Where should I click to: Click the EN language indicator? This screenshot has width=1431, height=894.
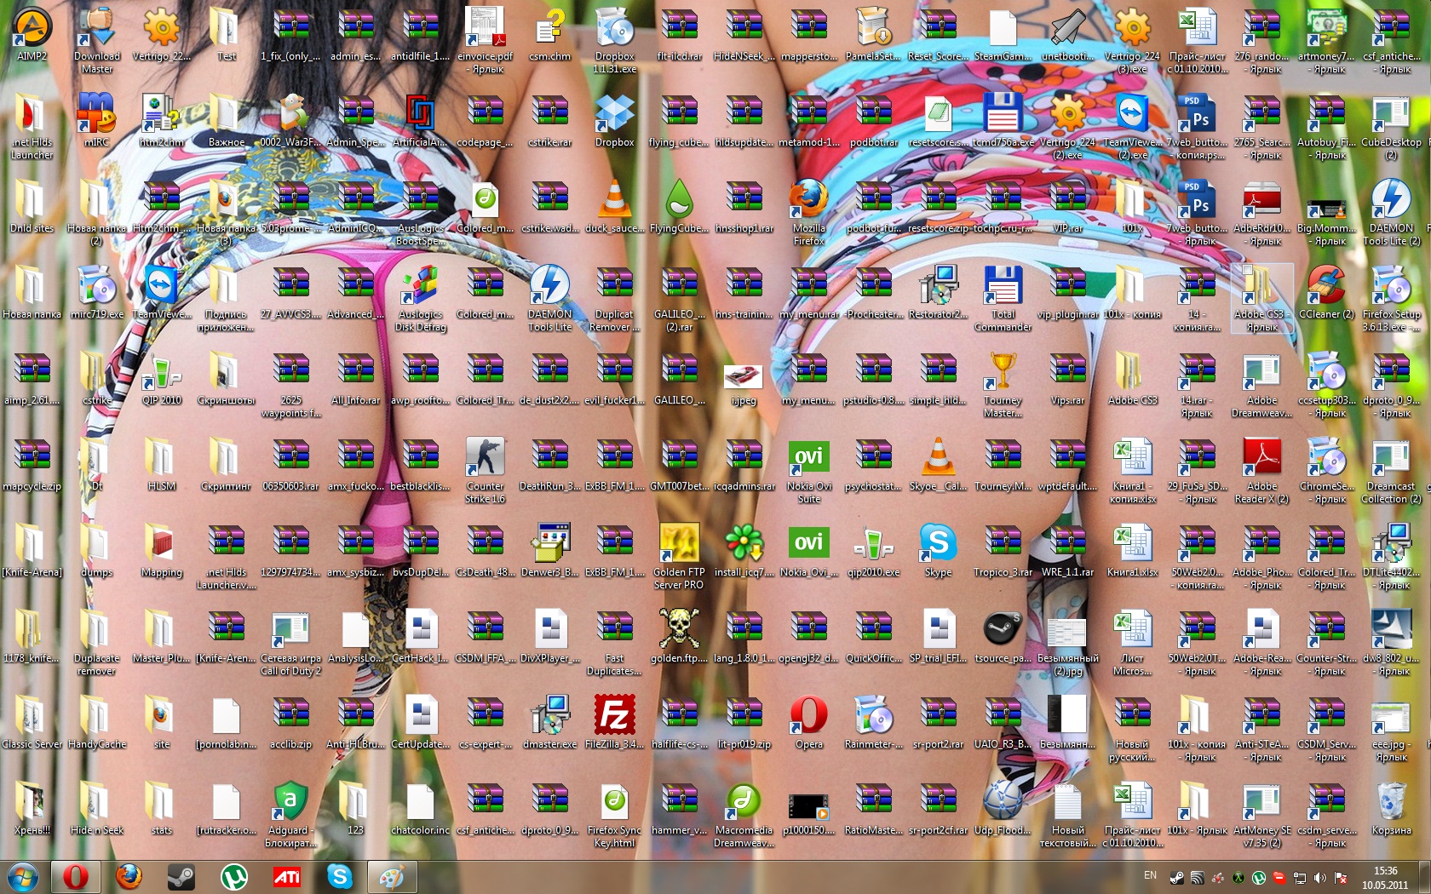pos(1150,875)
